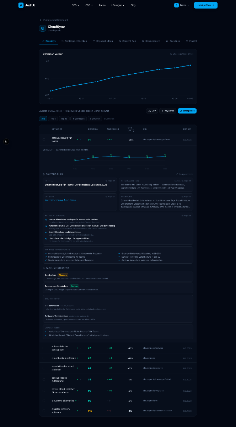
Task: Click the CloudSync globe project icon
Action: (x=43, y=28)
